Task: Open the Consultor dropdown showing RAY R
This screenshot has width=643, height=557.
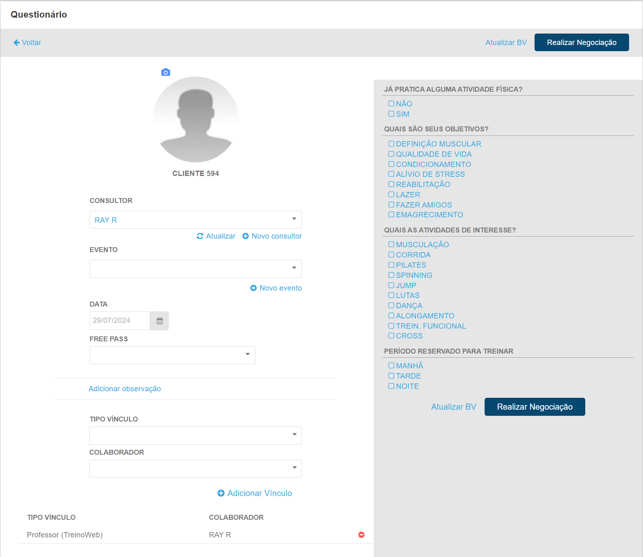Action: coord(196,220)
